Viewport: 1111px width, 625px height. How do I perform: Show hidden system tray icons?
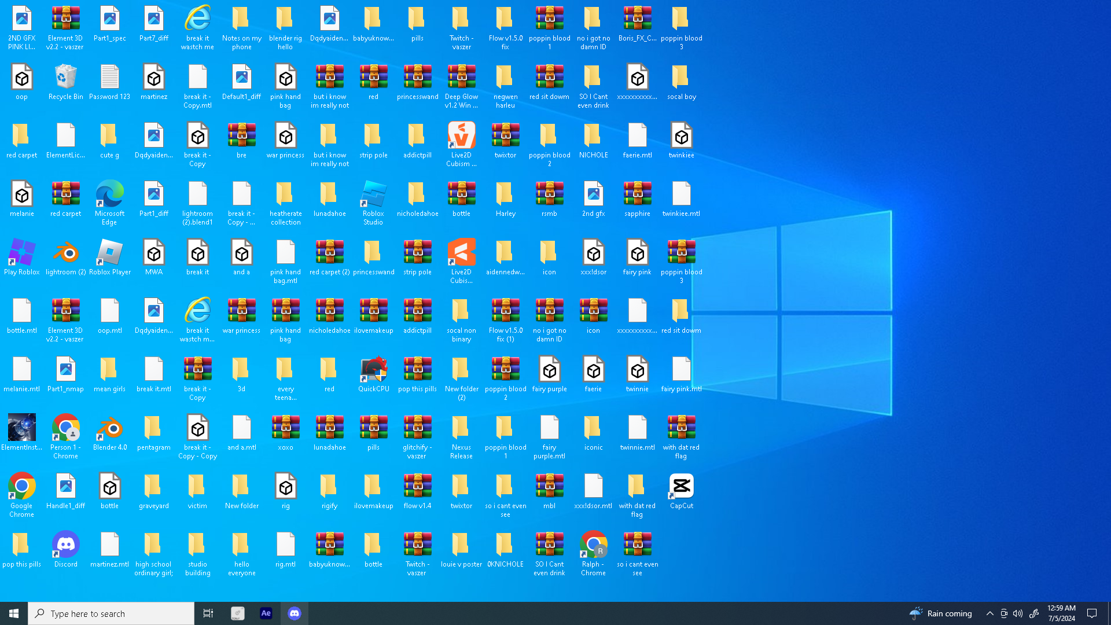click(989, 613)
